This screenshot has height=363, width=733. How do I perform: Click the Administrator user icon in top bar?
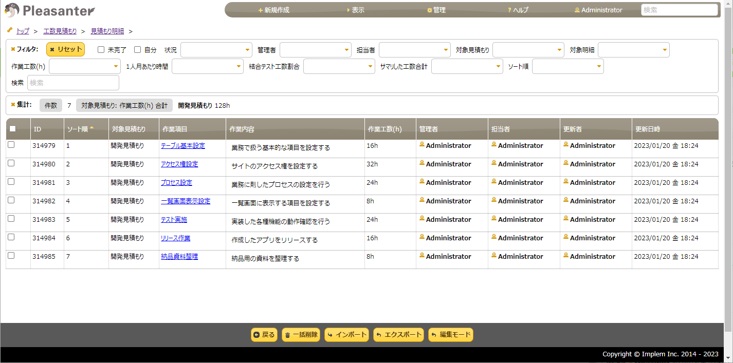point(577,9)
